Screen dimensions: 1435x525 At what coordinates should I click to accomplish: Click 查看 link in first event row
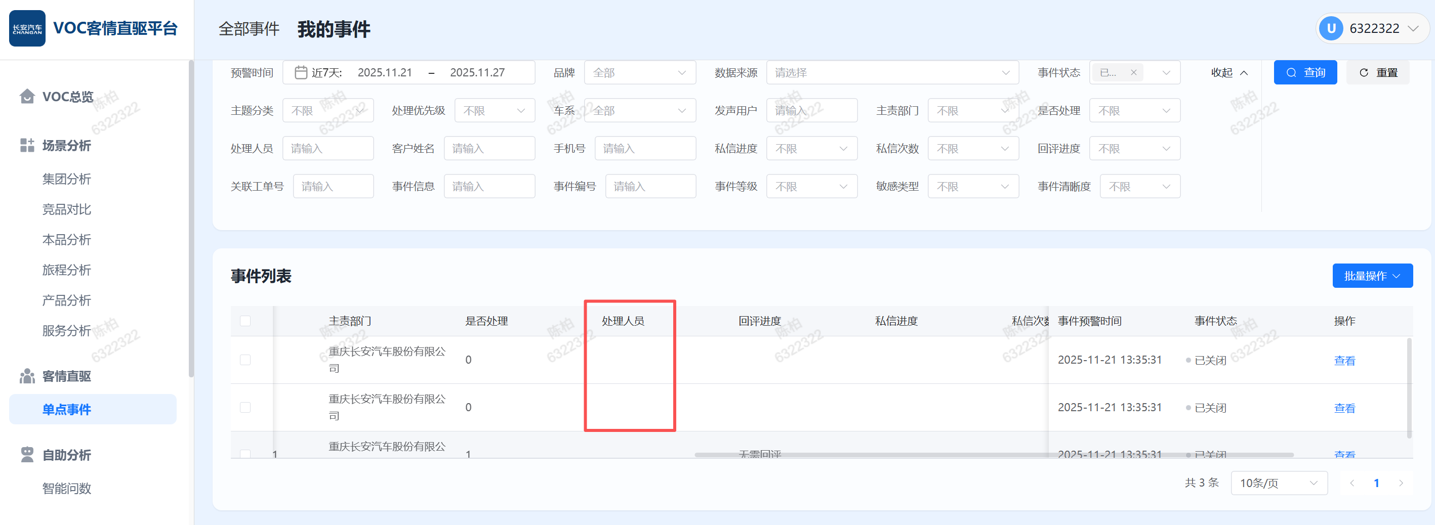coord(1344,360)
